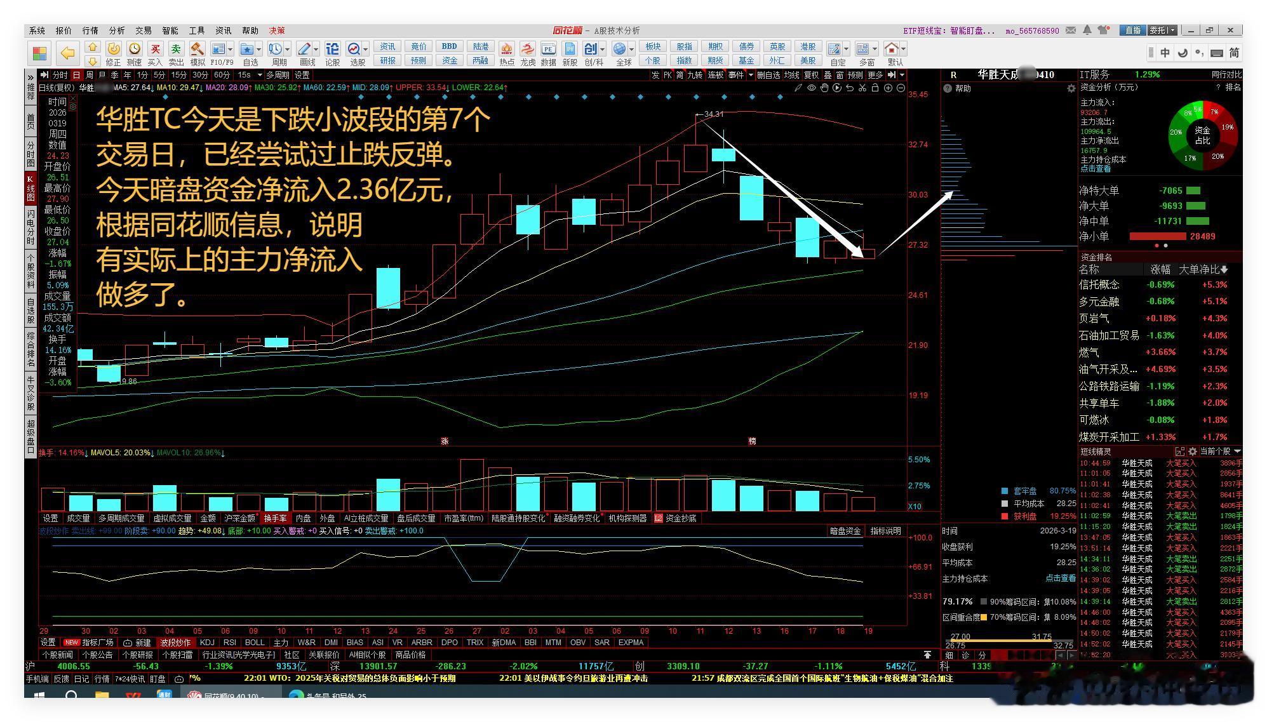Click the 卖出 (sell) toolbar icon

(176, 50)
